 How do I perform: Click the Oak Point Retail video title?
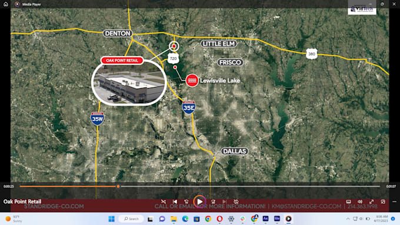click(22, 202)
